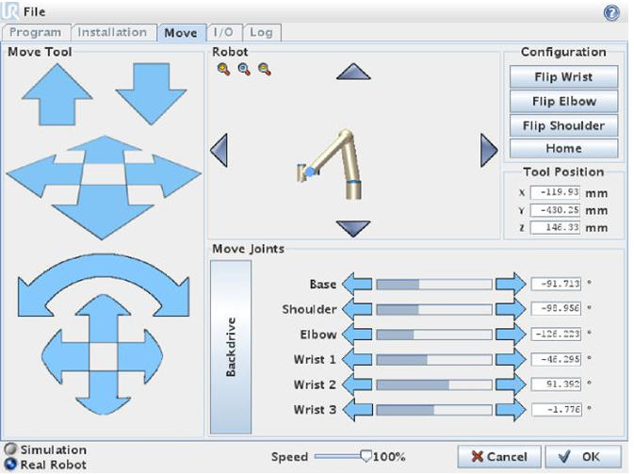Rotate robot view up with the top triangle
Viewport: 634px width, 474px height.
point(353,72)
